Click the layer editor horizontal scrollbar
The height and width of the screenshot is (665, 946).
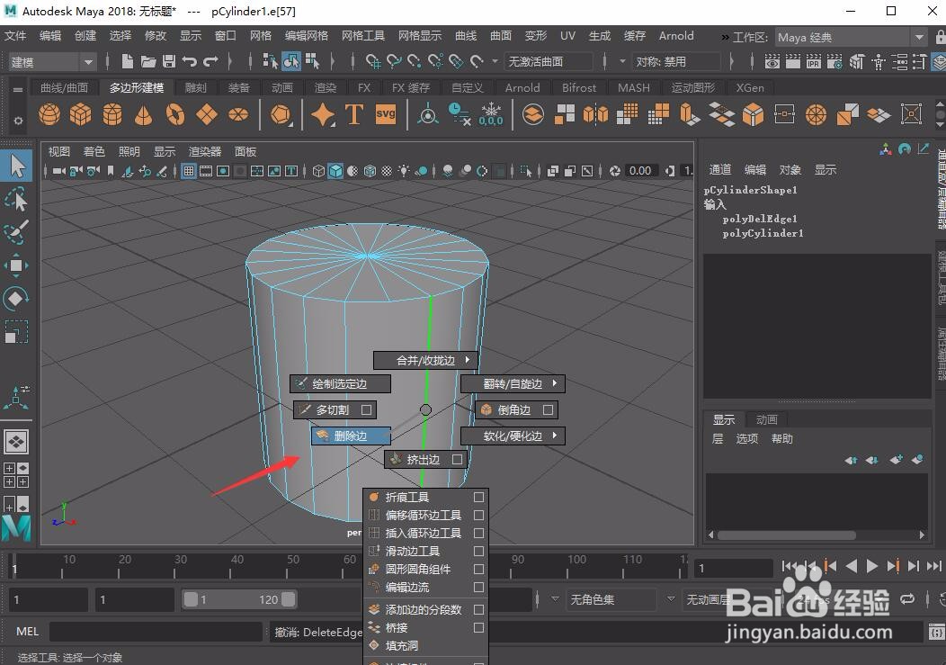pos(787,535)
